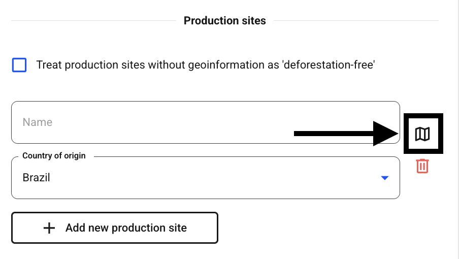Click the plus icon on Add button
This screenshot has height=259, width=459.
coord(49,228)
